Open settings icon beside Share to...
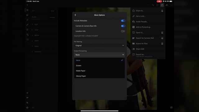This screenshot has height=112, width=199. point(162,11)
